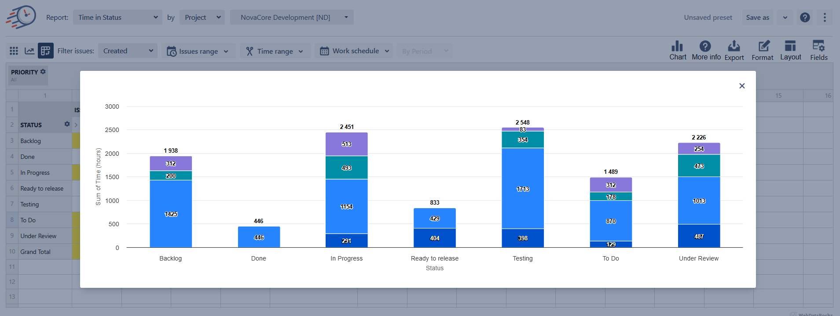The width and height of the screenshot is (840, 316).
Task: Open the NovaCore Development project dropdown
Action: pos(292,18)
